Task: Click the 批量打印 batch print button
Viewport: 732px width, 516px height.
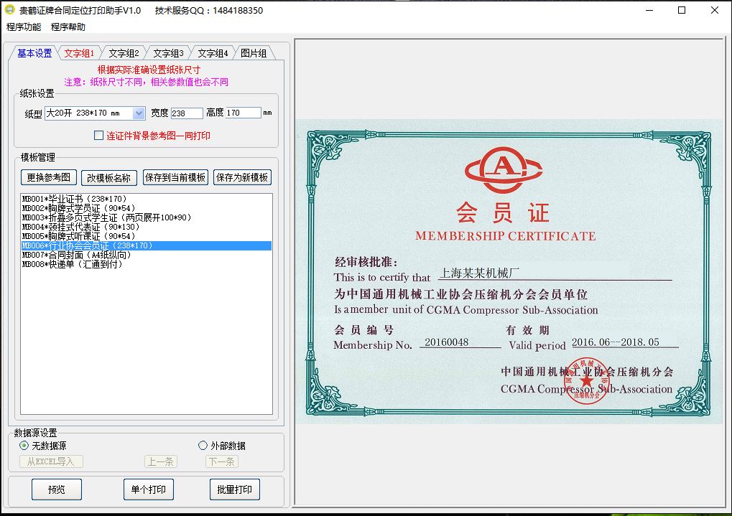Action: [235, 489]
